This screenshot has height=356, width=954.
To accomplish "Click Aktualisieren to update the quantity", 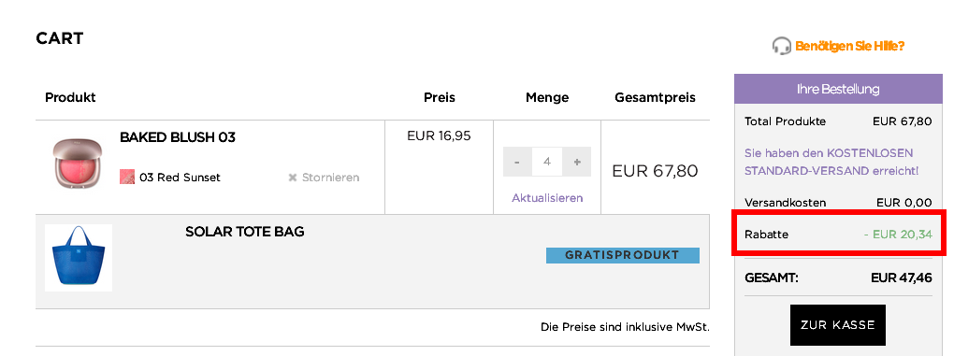I will tap(547, 198).
